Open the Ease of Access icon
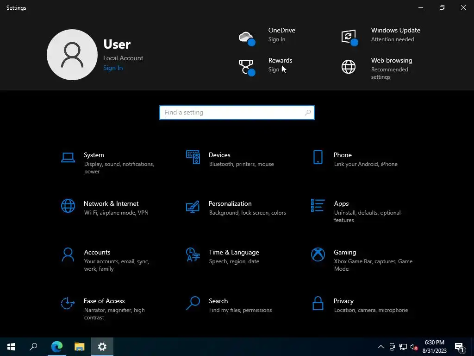Viewport: 474px width, 356px height. coord(68,303)
